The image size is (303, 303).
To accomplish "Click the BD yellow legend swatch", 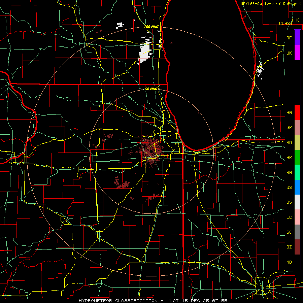I will point(297,142).
